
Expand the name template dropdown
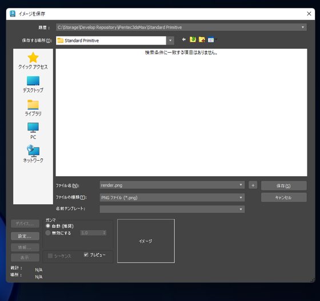172,209
